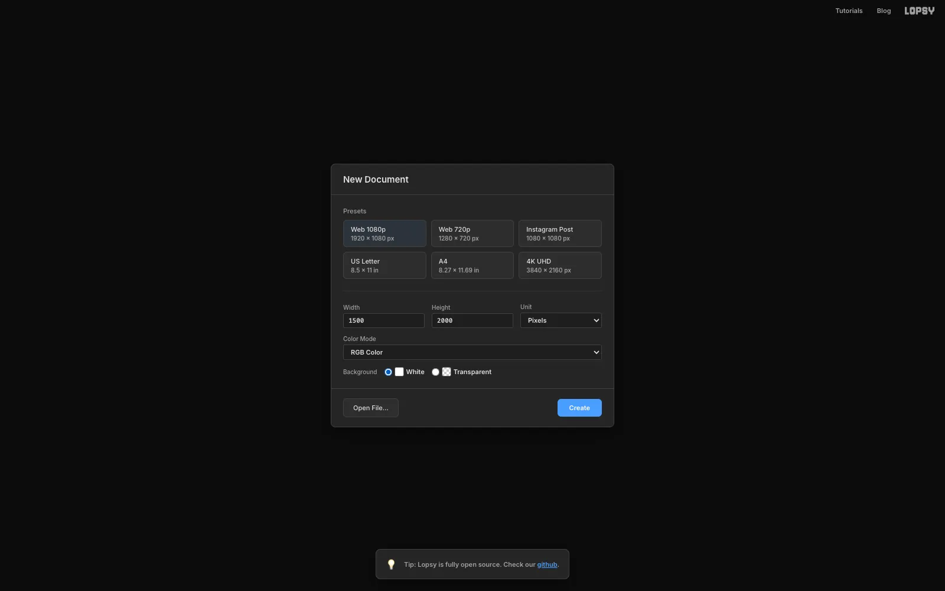Open the Color Mode dropdown
The image size is (945, 591).
coord(472,352)
